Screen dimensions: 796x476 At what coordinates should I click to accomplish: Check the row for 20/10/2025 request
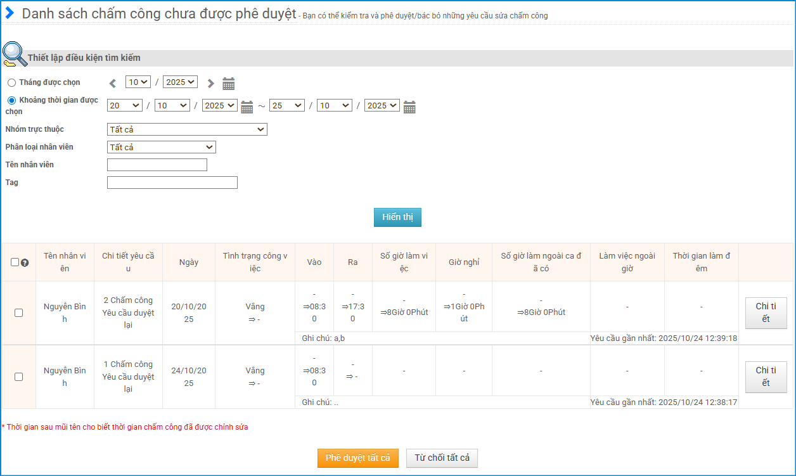click(18, 312)
